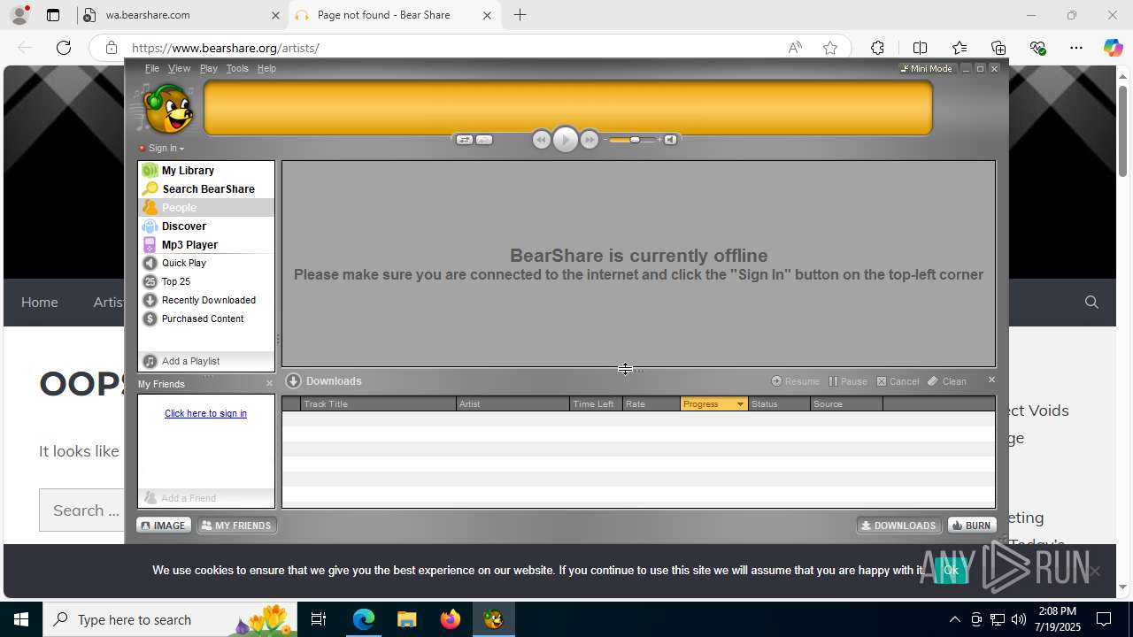The width and height of the screenshot is (1133, 637).
Task: Click the website search magnifier icon
Action: click(x=1091, y=302)
